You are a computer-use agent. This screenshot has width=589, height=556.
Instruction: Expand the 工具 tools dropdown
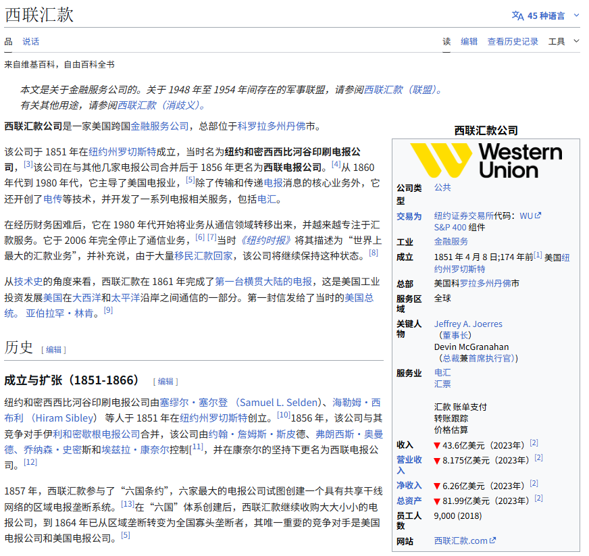coord(563,41)
